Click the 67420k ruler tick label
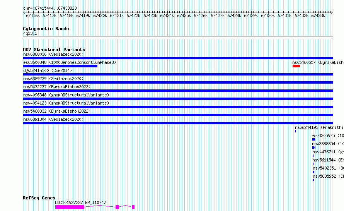 tap(100, 16)
